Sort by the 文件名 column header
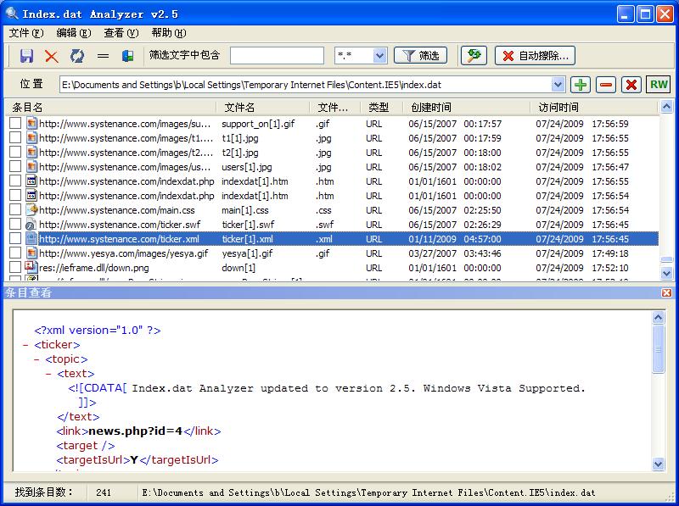Screen dimensions: 679x506 (263, 108)
